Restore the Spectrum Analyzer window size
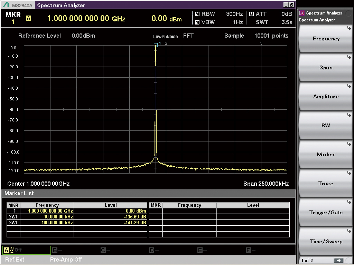The width and height of the screenshot is (354, 265). pyautogui.click(x=292, y=5)
